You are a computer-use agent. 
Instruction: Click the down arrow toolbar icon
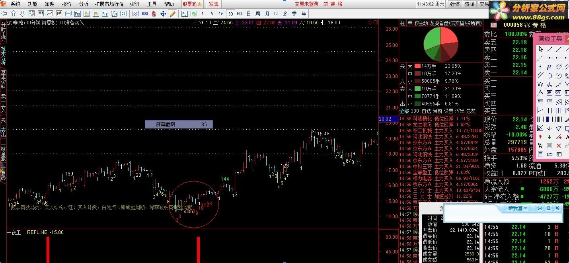[x=23, y=14]
